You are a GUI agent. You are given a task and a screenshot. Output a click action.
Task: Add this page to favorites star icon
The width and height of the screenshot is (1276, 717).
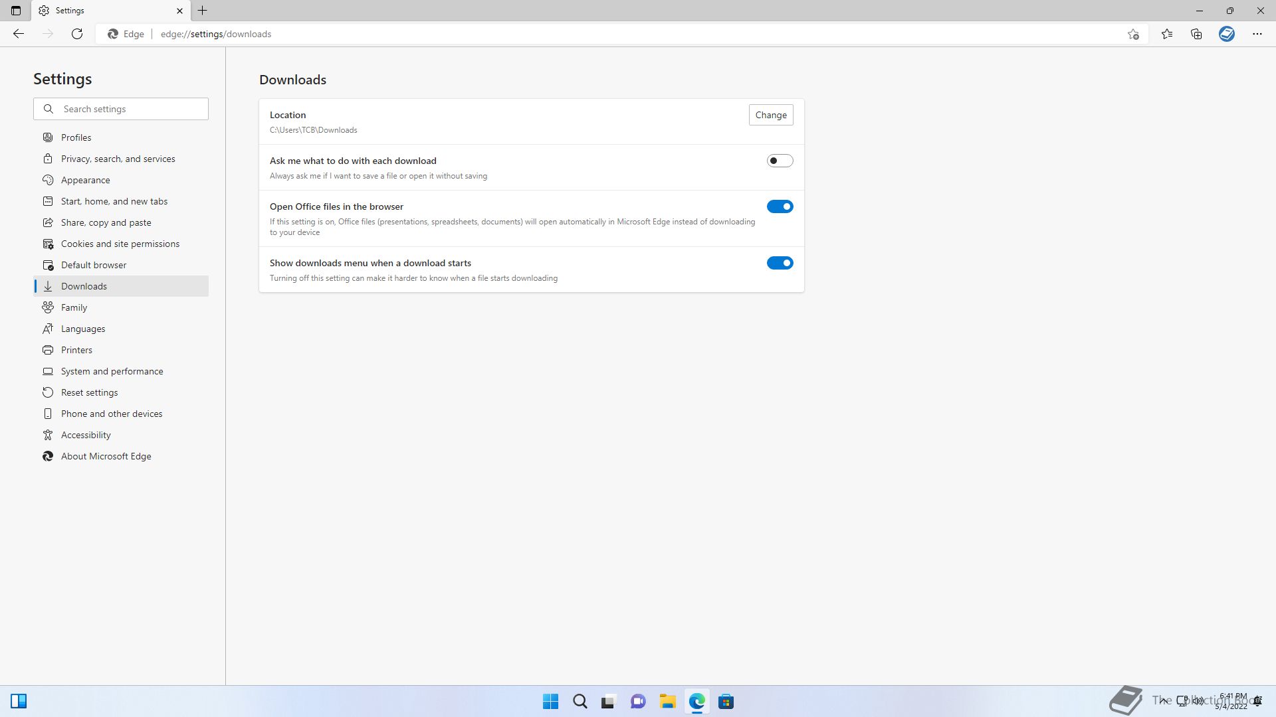point(1133,34)
